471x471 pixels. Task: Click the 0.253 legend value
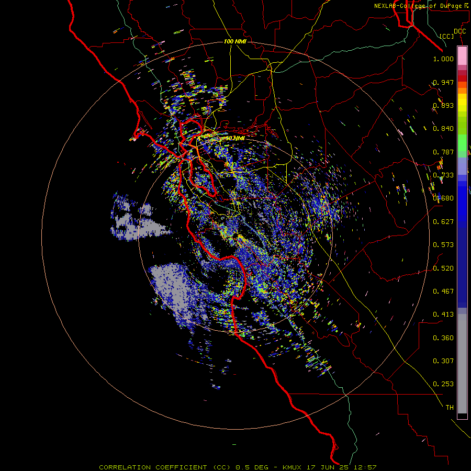point(443,384)
